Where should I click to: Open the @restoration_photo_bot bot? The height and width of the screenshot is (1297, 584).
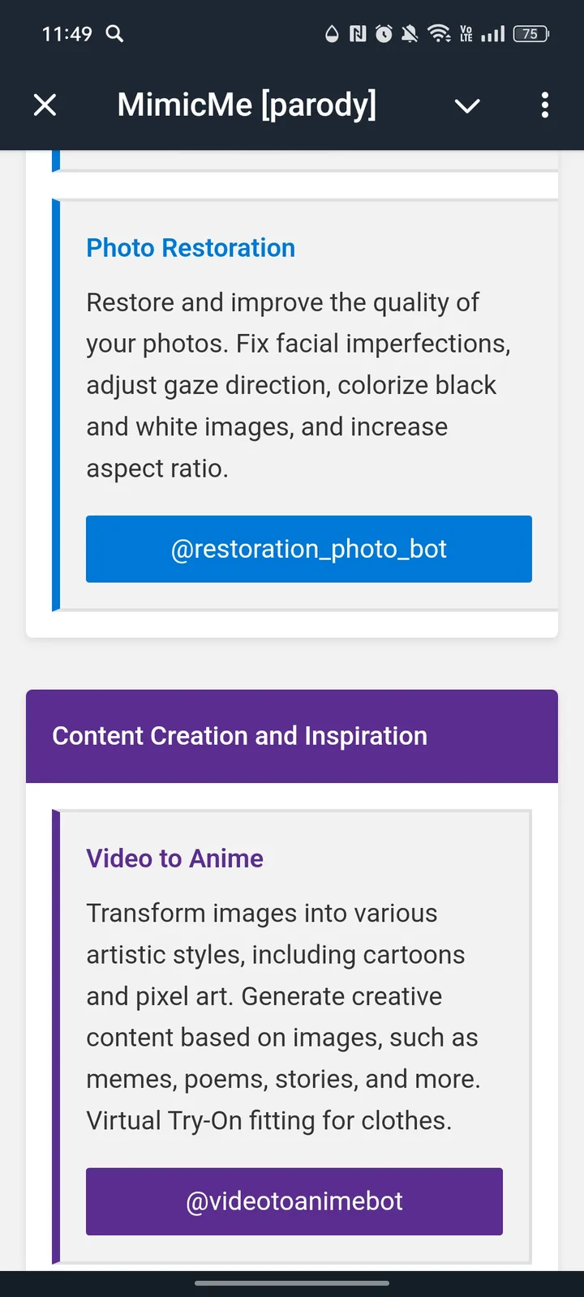point(309,549)
